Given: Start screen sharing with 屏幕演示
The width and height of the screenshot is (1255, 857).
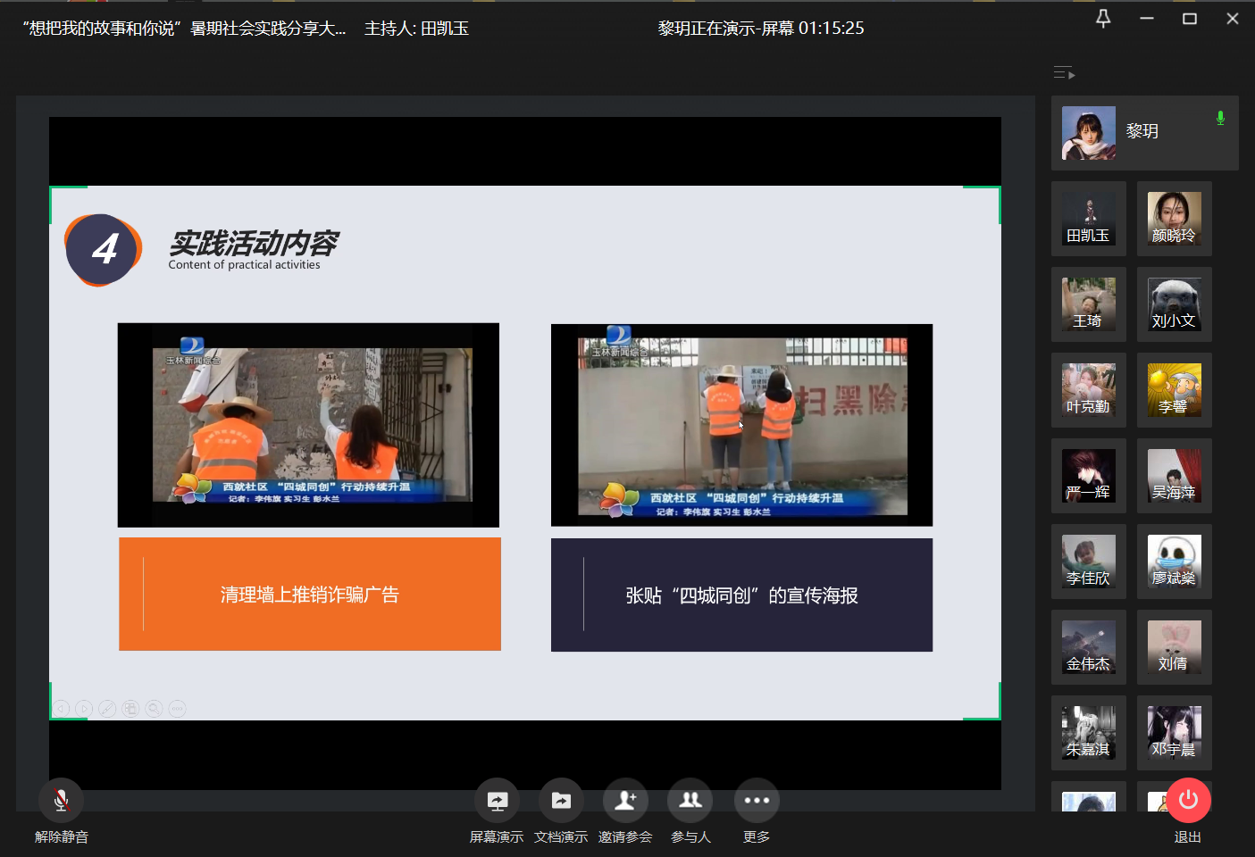Looking at the screenshot, I should pyautogui.click(x=497, y=801).
